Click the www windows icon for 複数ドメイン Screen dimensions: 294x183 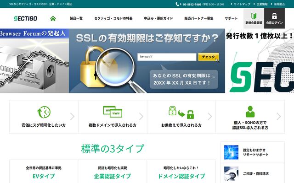tap(113, 112)
